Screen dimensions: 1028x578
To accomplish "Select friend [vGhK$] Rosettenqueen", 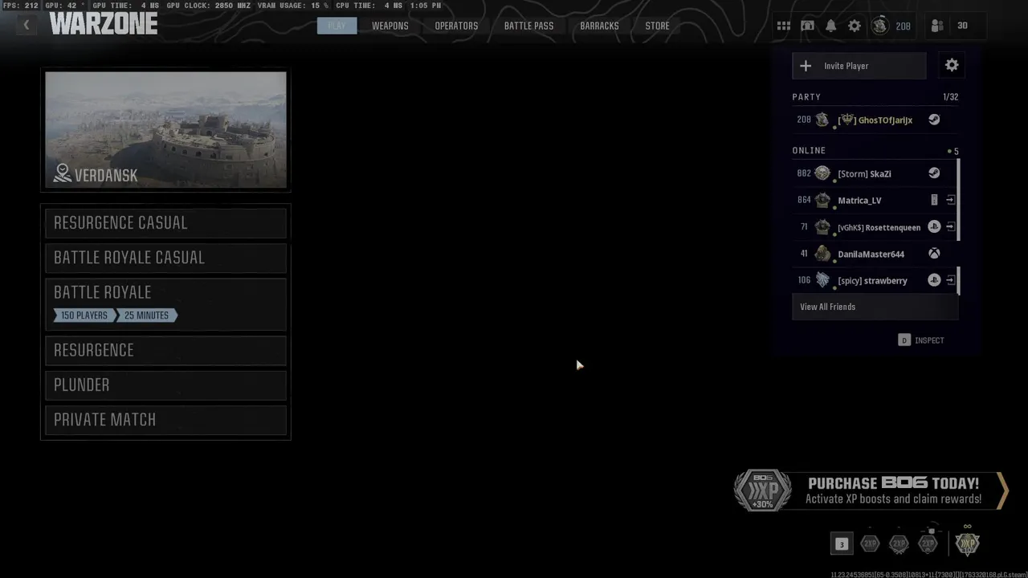I will coord(875,227).
